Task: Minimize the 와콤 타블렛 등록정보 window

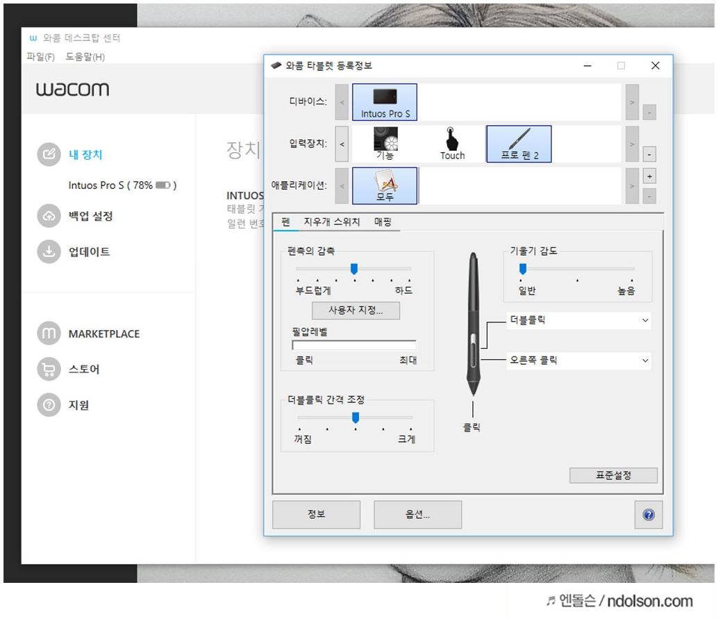Action: coord(587,65)
